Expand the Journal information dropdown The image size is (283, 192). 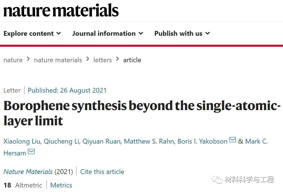click(108, 33)
